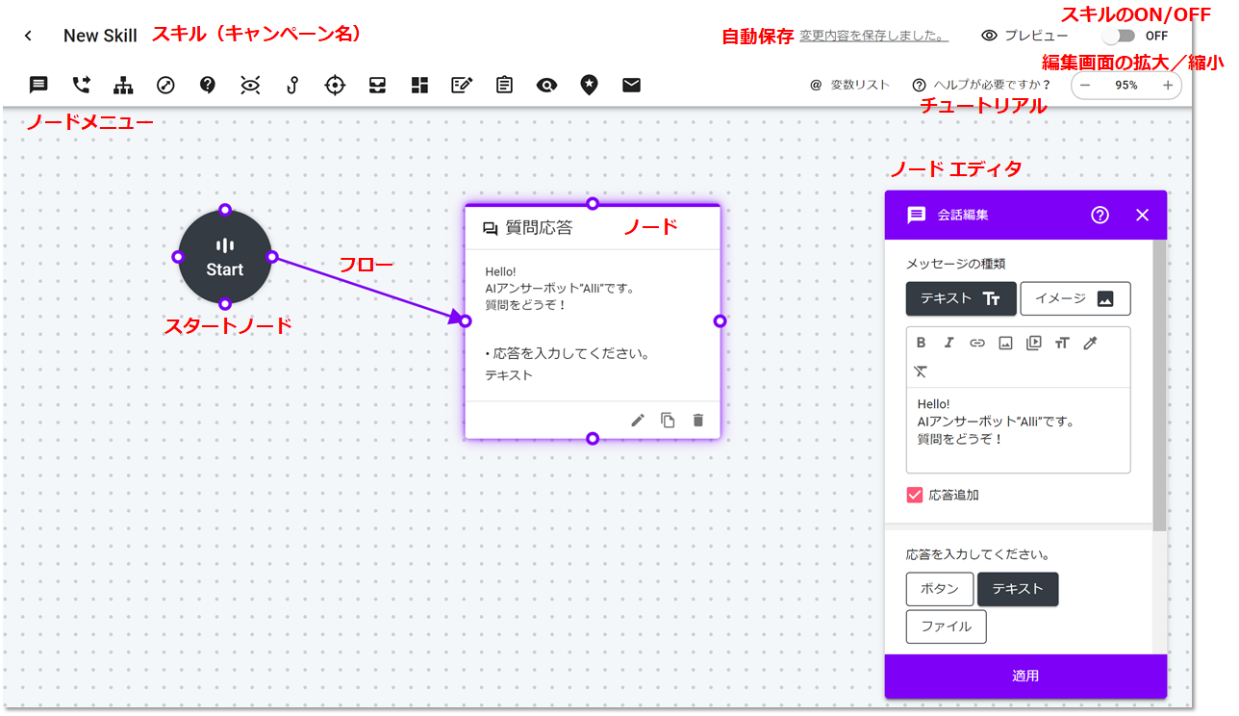Image resolution: width=1239 pixels, height=716 pixels.
Task: Zoom in with the plus button
Action: [x=1168, y=85]
